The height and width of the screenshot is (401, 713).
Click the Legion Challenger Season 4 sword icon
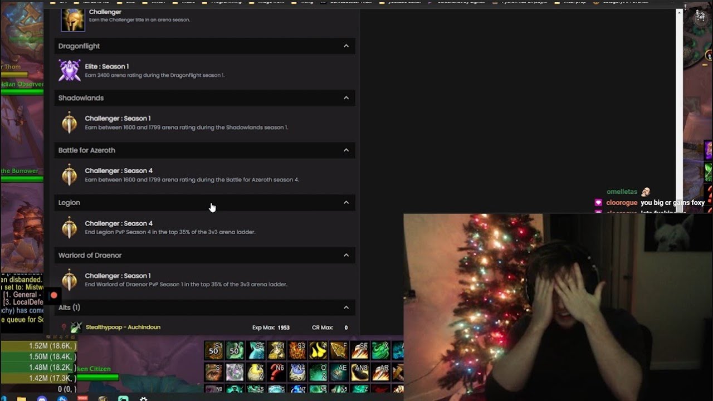[69, 227]
